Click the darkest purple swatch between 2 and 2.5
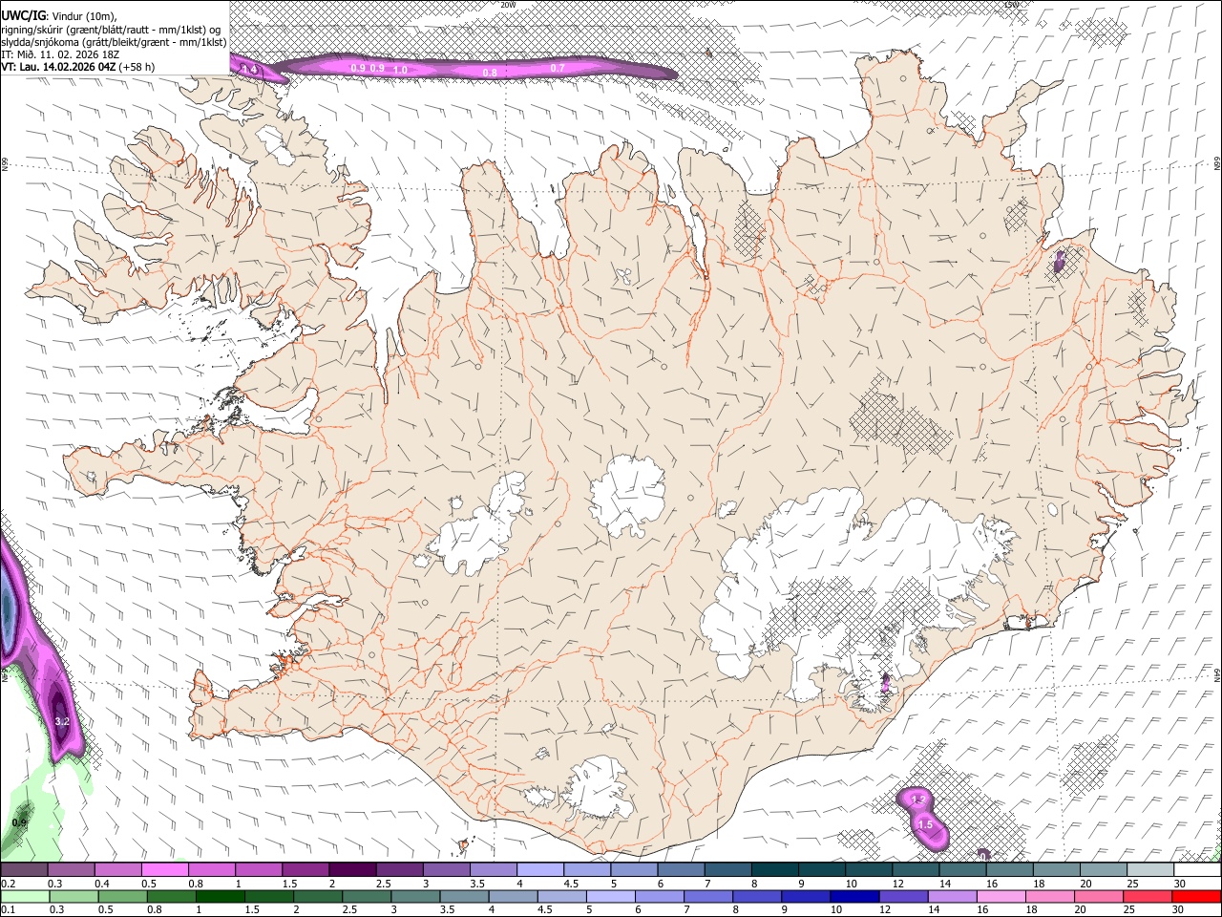 point(351,870)
